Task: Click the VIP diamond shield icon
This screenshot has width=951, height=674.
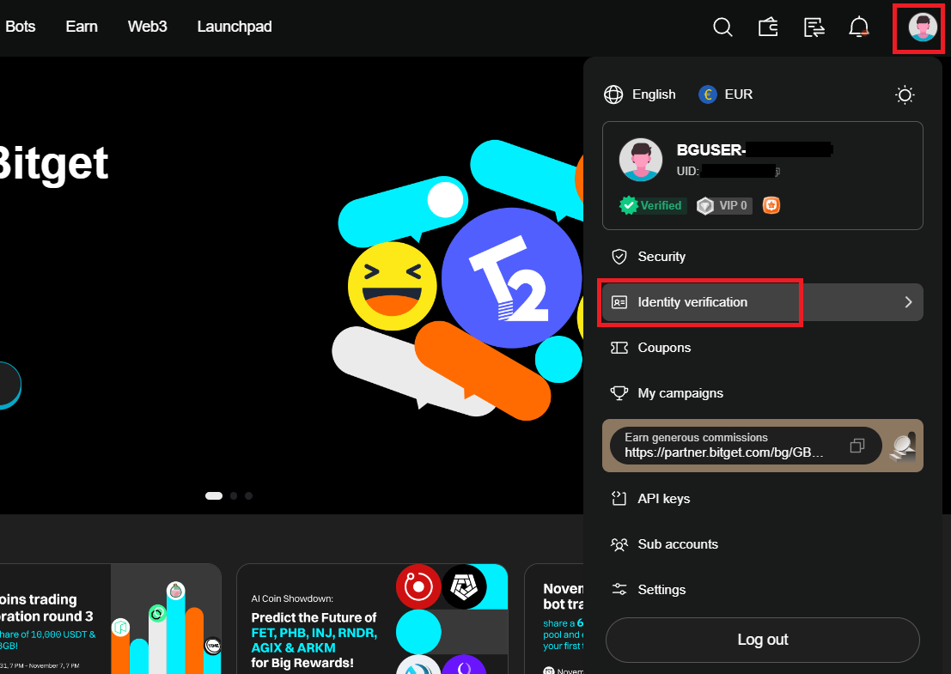Action: coord(704,206)
